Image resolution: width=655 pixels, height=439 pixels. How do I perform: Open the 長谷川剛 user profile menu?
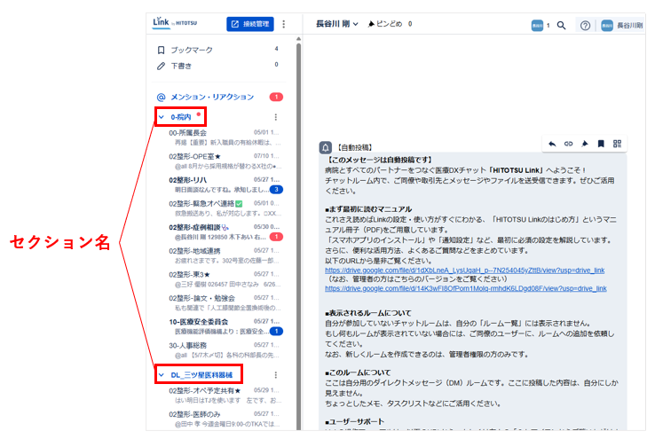(622, 26)
